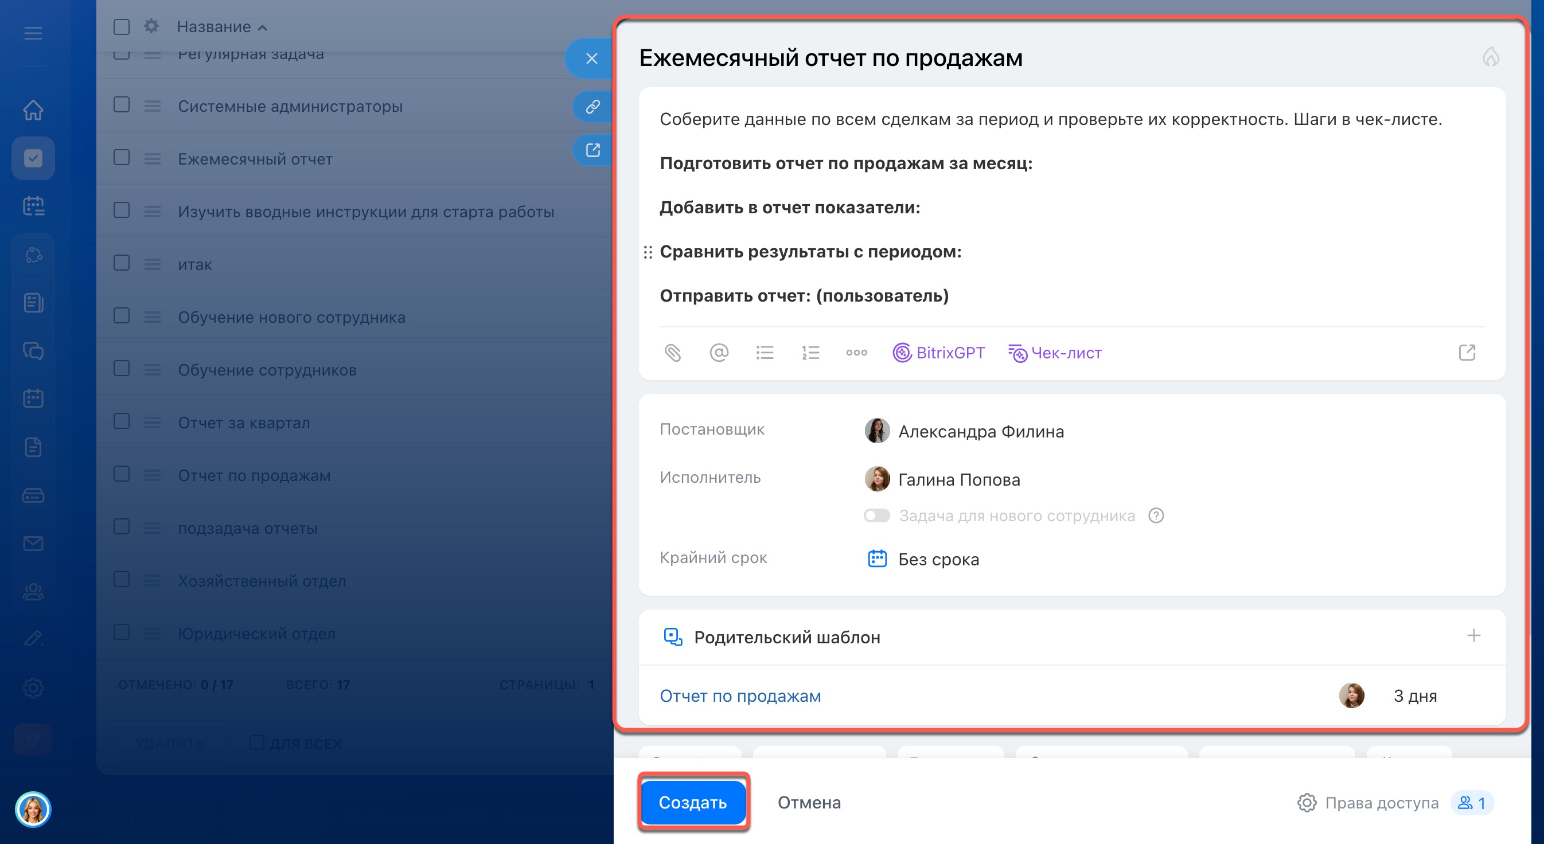
Task: Enable the Задача для нового сотрудника toggle
Action: [876, 515]
